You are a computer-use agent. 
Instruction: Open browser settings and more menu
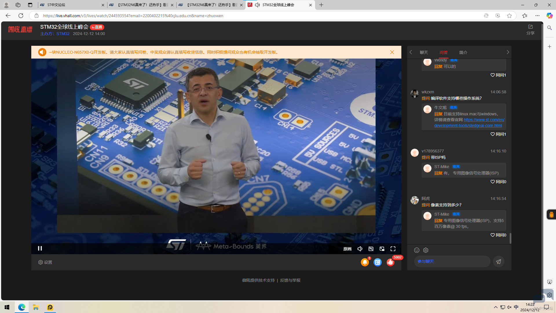pyautogui.click(x=537, y=16)
